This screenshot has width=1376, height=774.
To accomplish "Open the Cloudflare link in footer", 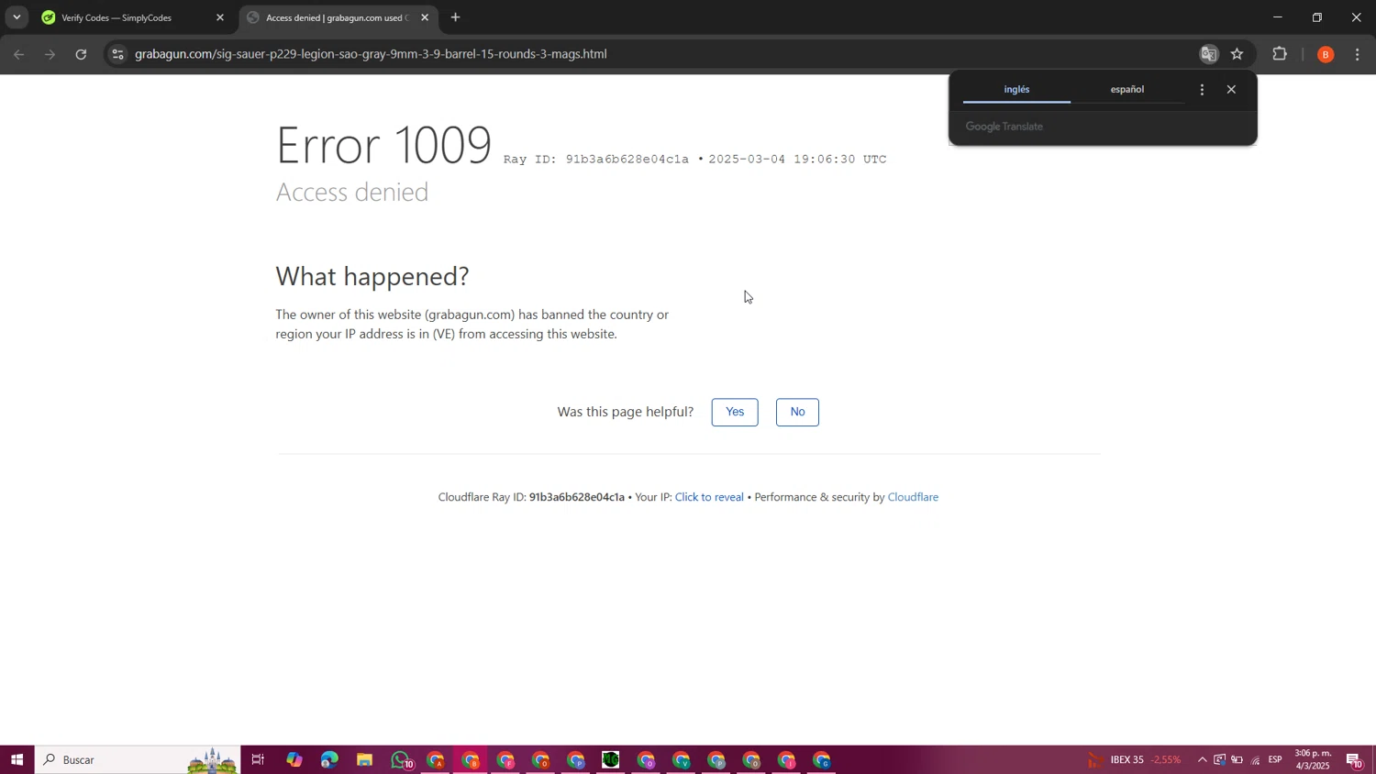I will click(913, 497).
